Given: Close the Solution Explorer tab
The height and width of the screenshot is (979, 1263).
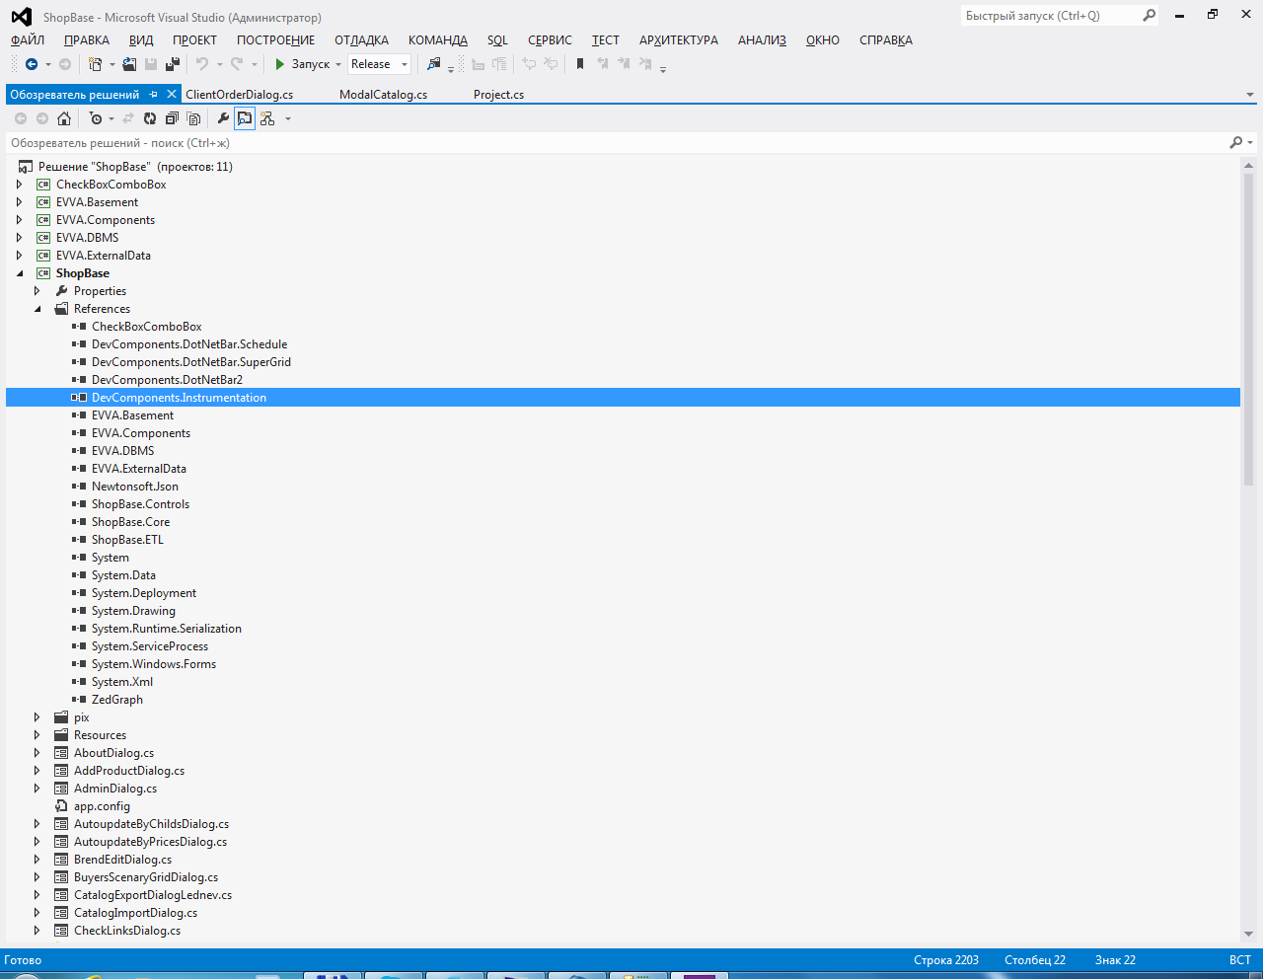Looking at the screenshot, I should pyautogui.click(x=172, y=95).
